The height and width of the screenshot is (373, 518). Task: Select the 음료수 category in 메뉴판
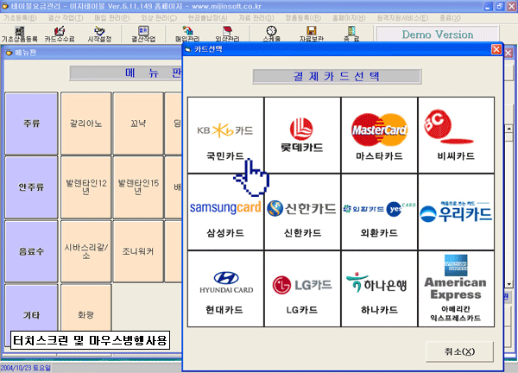(x=31, y=251)
